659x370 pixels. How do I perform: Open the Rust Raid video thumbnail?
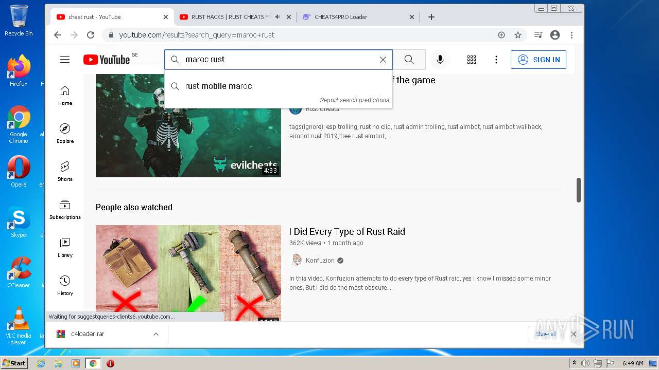coord(188,273)
